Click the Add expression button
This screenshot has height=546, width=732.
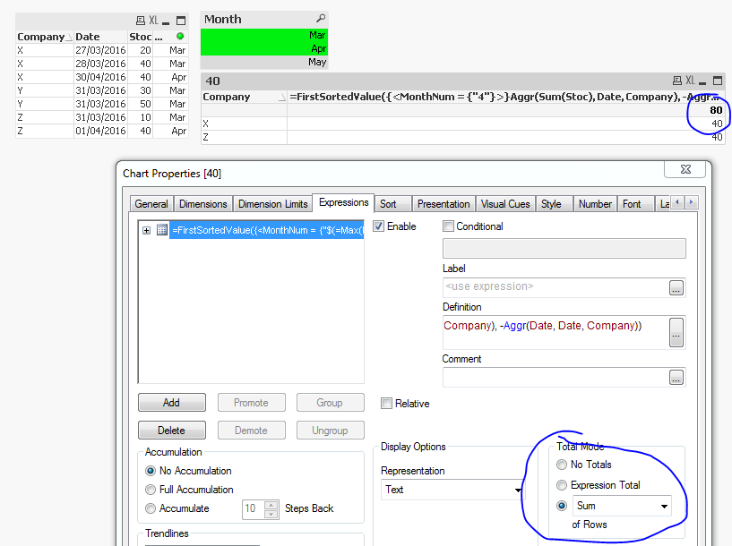[x=172, y=403]
